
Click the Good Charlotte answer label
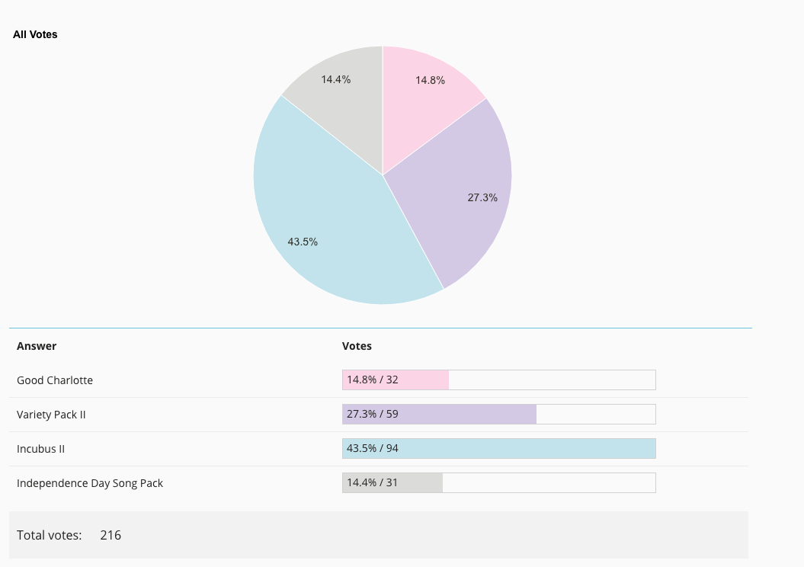(55, 380)
